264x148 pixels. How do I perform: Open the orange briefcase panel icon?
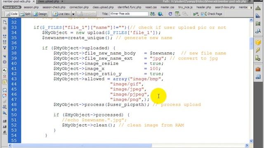point(258,69)
